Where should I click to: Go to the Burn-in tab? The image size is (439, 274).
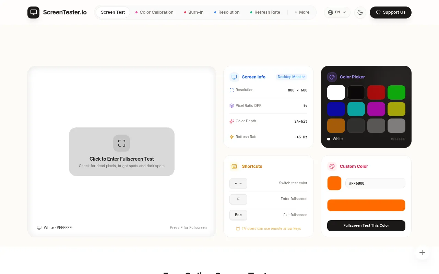[194, 12]
